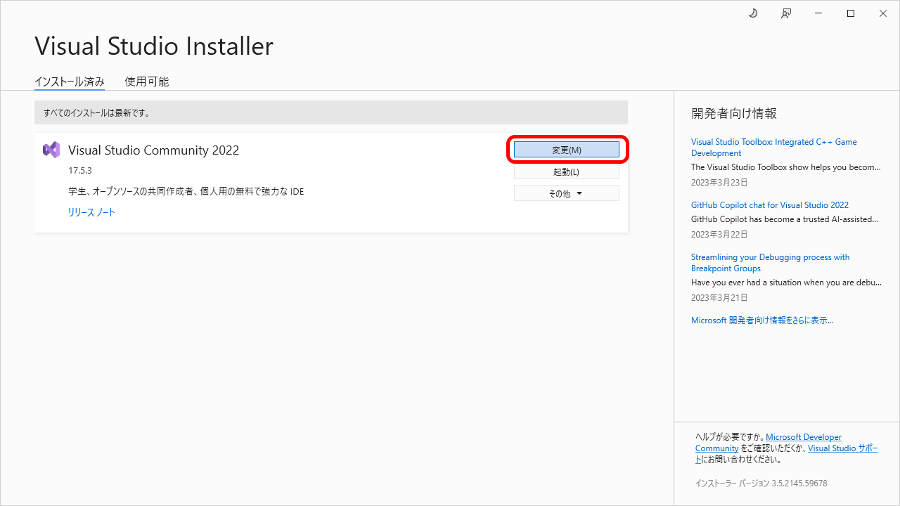900x506 pixels.
Task: Open the Visual Studio サポート link
Action: [x=842, y=448]
